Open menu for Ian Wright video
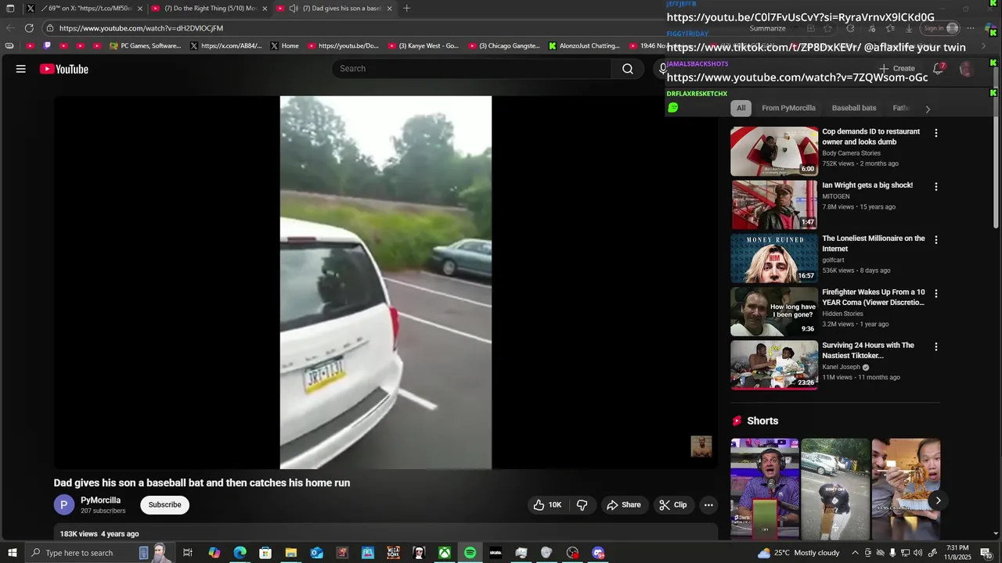The height and width of the screenshot is (563, 1002). [935, 187]
